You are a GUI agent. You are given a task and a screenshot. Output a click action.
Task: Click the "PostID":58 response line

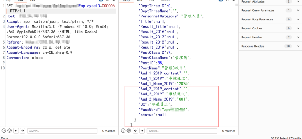[151, 63]
